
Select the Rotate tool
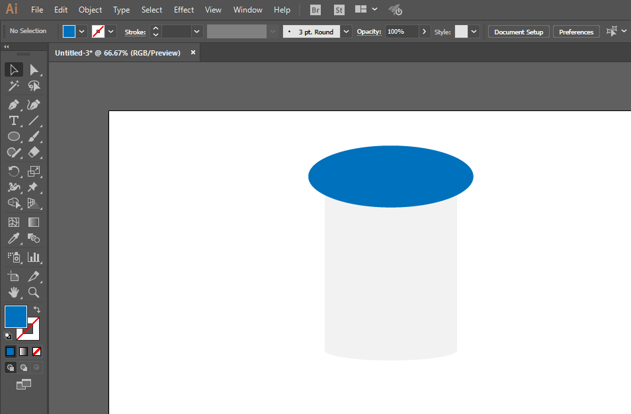pos(14,171)
